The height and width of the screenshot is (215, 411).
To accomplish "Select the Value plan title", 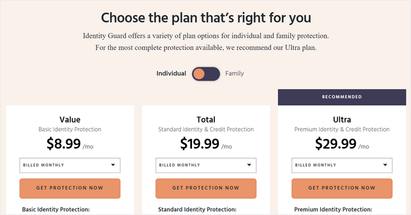I will [70, 119].
